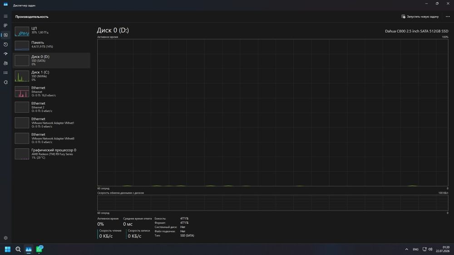Open the Startup apps page icon

point(5,54)
